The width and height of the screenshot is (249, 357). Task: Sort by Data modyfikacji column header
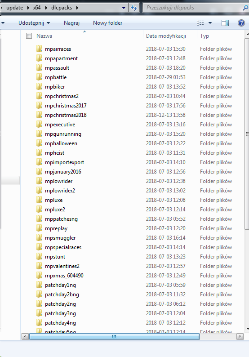coord(166,36)
